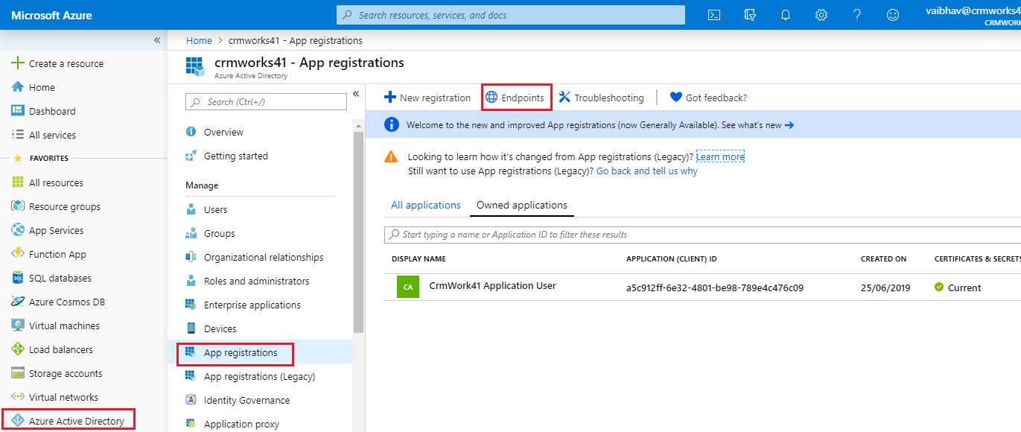Click the Groups people icon

(191, 233)
